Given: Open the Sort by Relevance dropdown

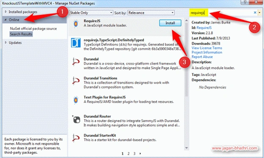Looking at the screenshot, I should [151, 13].
